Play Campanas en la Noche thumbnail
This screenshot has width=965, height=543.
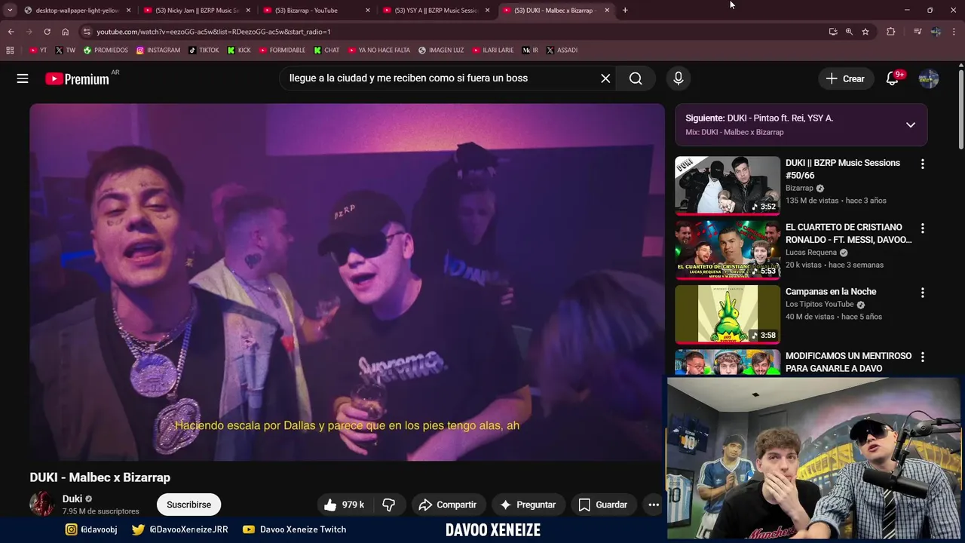(728, 314)
